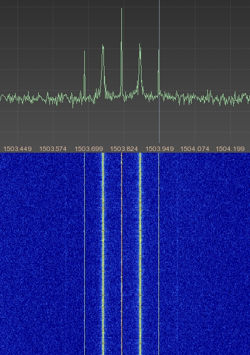Click the leftmost thin white waterfall line
250x355 pixels.
pos(85,254)
